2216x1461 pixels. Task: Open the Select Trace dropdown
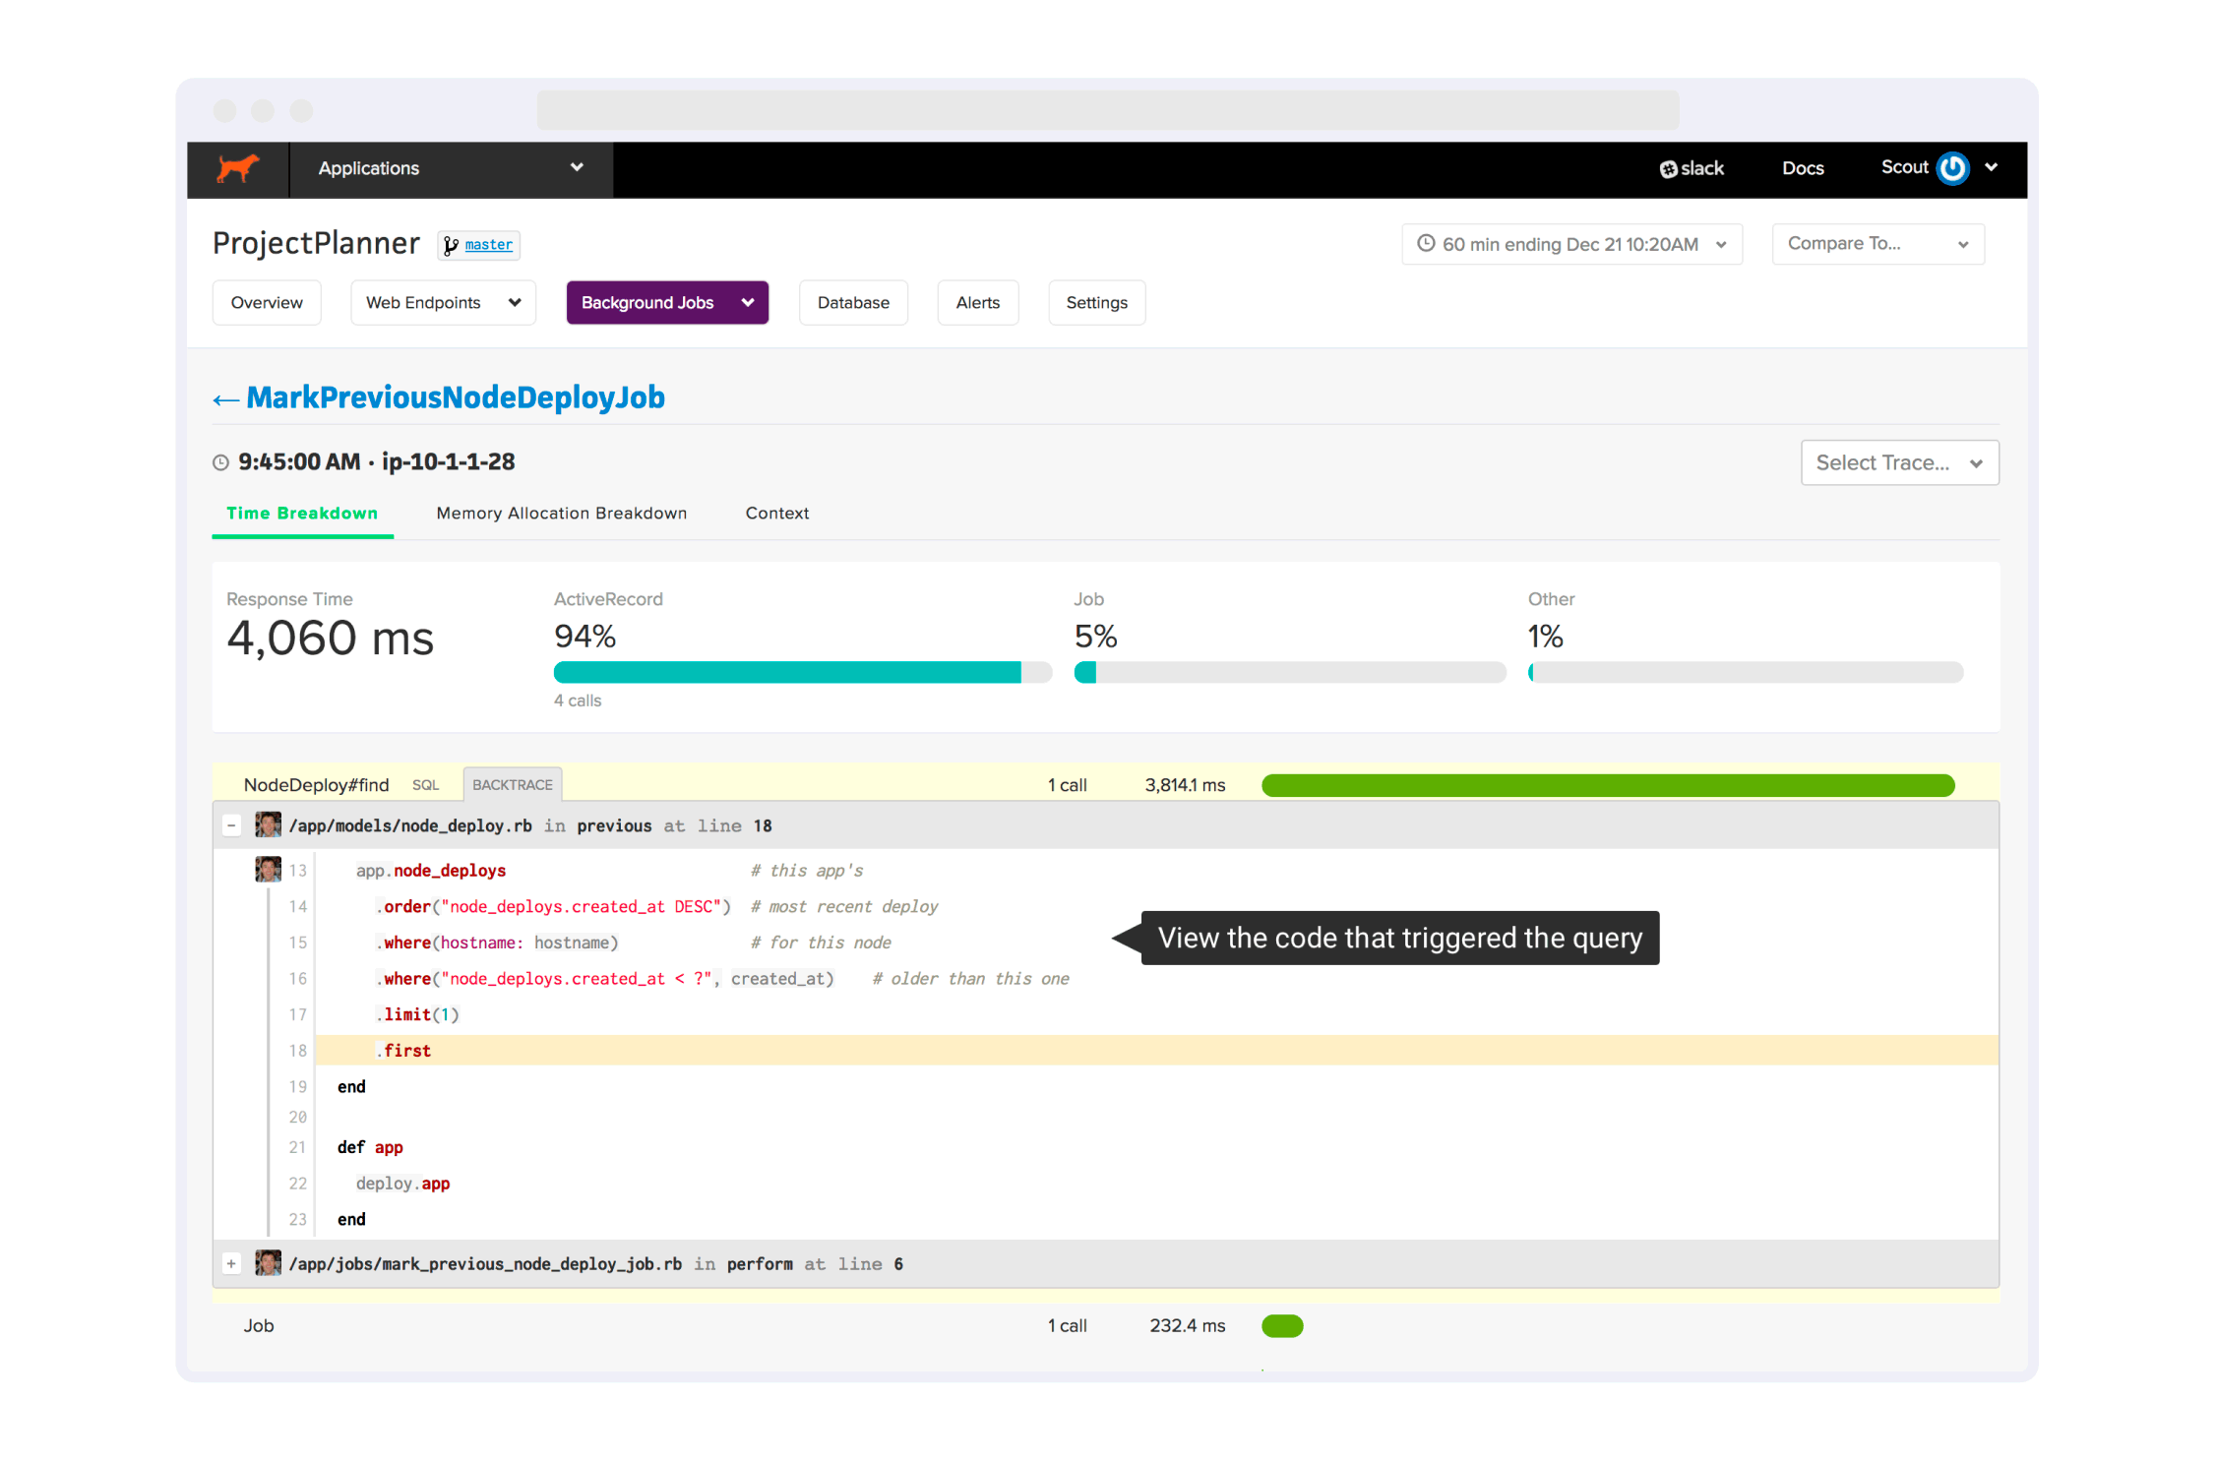[x=1899, y=462]
